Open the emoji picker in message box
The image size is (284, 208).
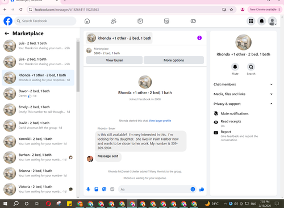coord(193,189)
